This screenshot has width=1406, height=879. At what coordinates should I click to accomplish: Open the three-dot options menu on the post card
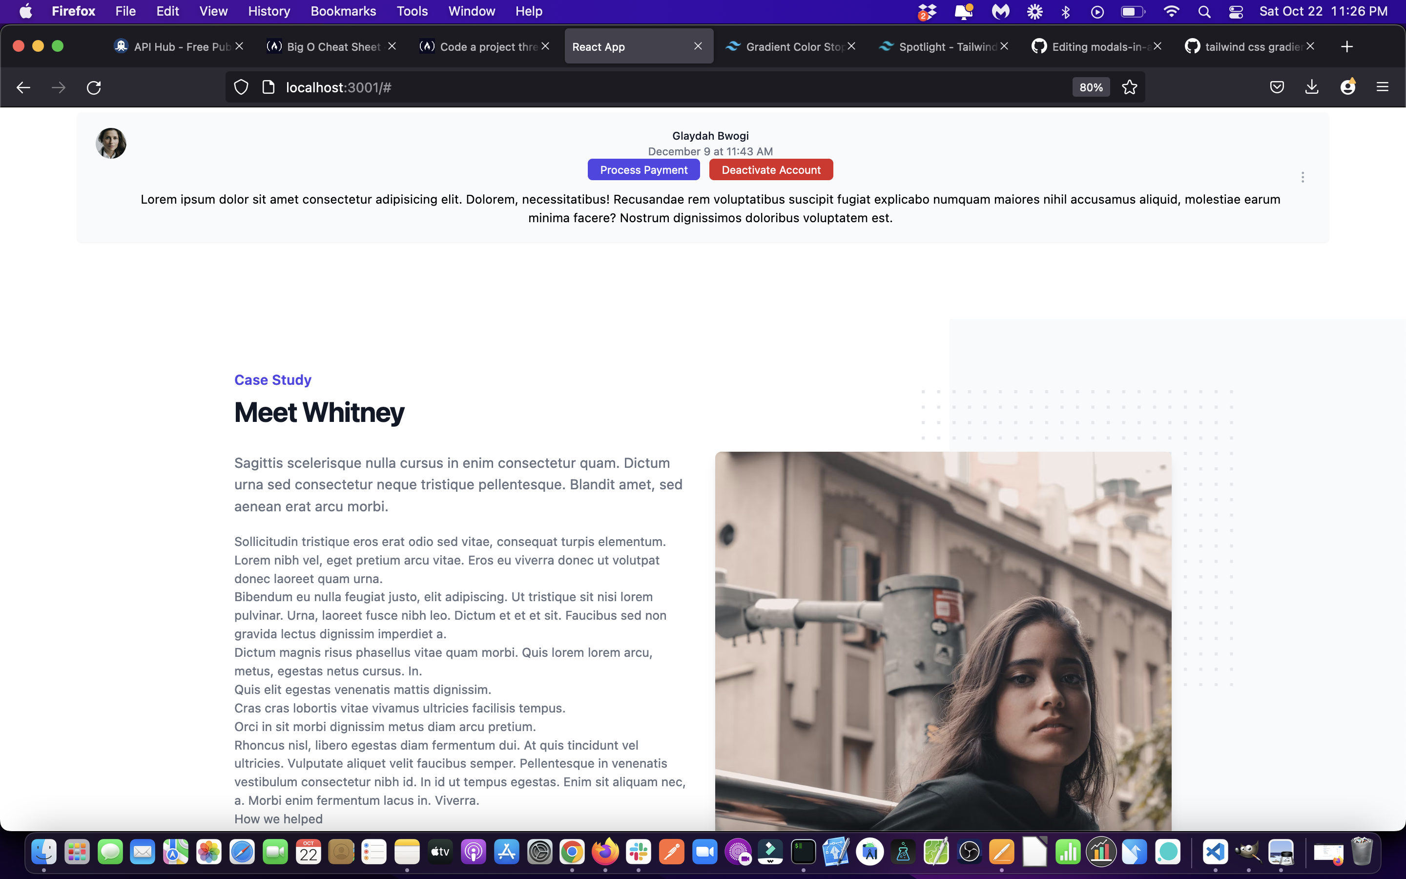click(x=1303, y=177)
